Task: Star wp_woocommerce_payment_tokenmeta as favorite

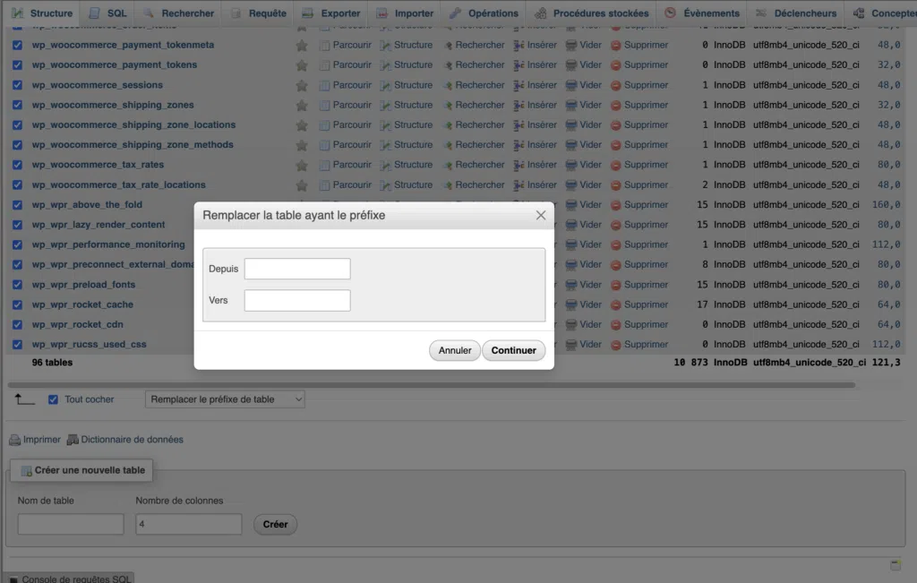Action: click(x=302, y=45)
